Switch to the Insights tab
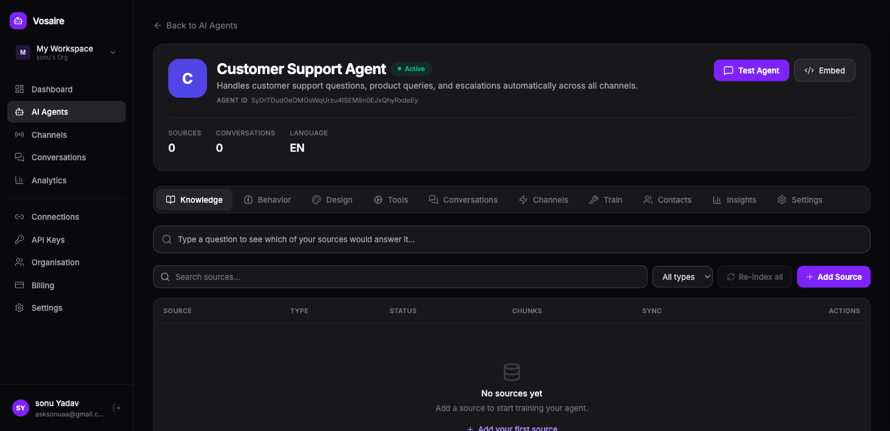Viewport: 890px width, 431px height. point(735,200)
